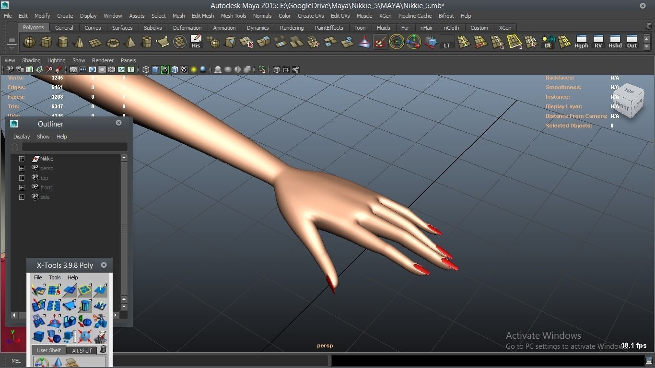Click the DE shelf button

548,42
